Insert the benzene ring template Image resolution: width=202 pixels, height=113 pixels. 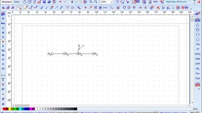[x=198, y=30]
